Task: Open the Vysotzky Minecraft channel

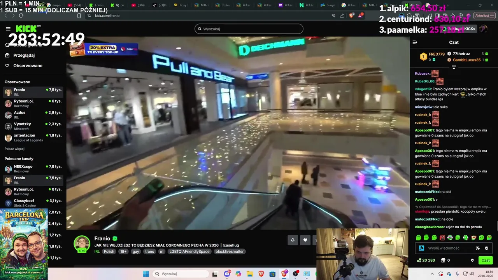Action: point(33,126)
